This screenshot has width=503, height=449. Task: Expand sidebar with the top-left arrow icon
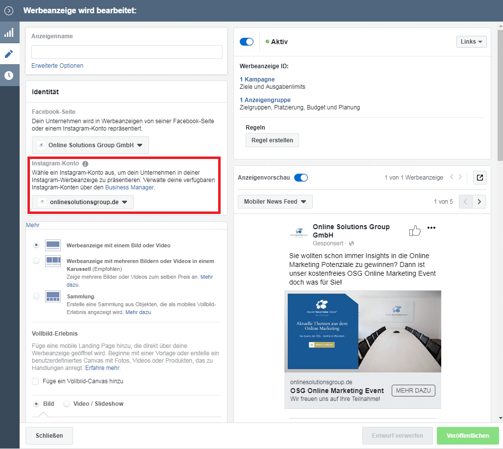coord(9,11)
